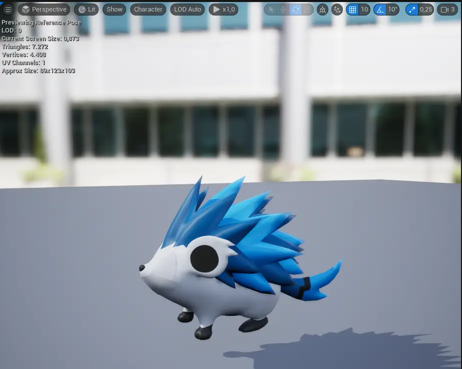Toggle surface snapping icon
This screenshot has height=369, width=462.
pyautogui.click(x=337, y=10)
